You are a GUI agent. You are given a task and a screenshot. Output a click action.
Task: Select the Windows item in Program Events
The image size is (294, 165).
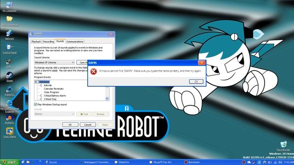click(44, 82)
